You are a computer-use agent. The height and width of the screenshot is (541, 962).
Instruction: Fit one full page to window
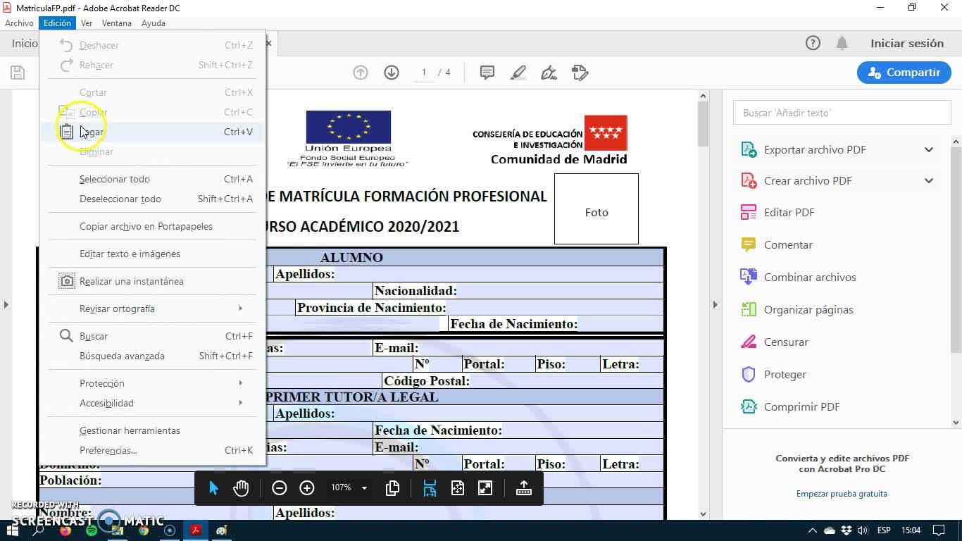point(458,488)
